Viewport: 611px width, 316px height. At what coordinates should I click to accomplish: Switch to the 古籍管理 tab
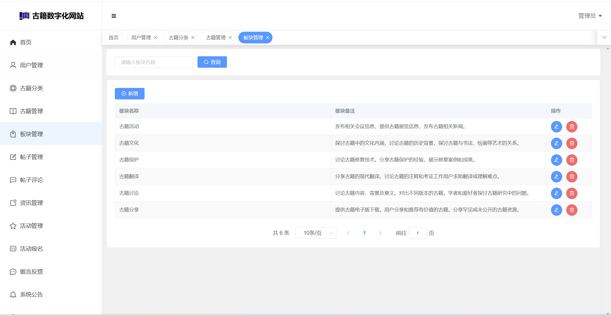point(216,38)
